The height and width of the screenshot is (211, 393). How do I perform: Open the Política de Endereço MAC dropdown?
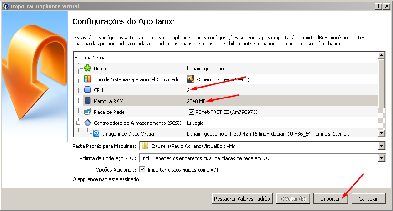(381, 158)
